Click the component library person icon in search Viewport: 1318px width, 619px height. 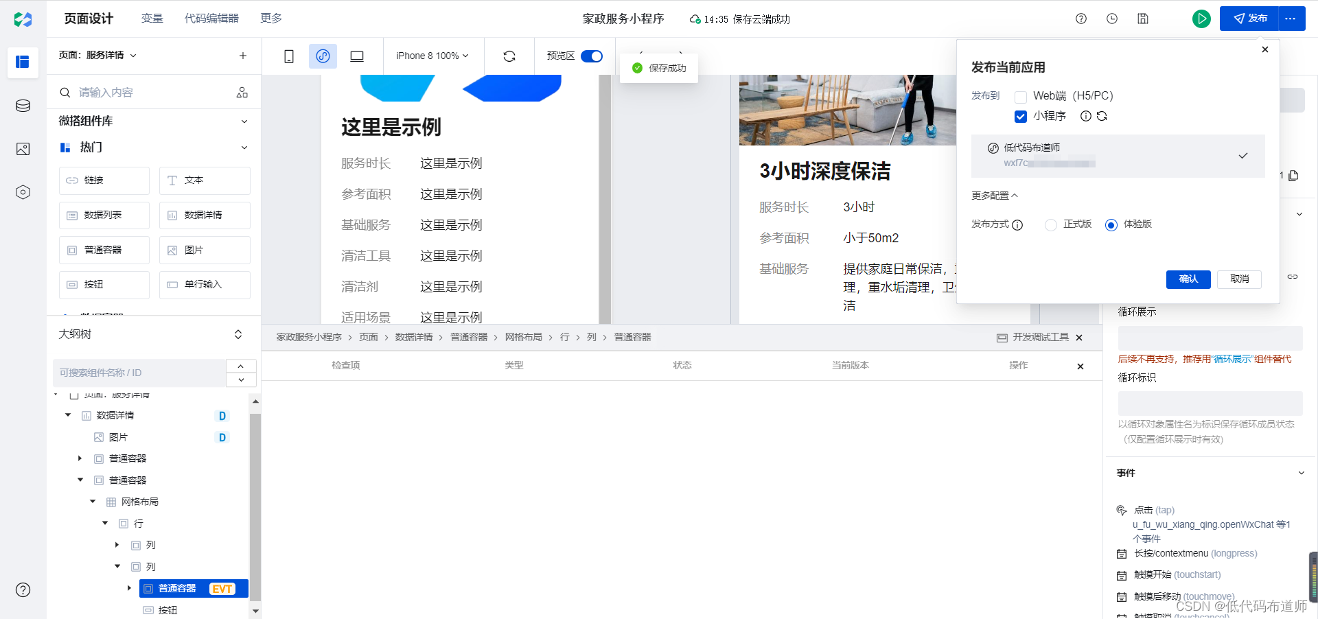point(242,92)
